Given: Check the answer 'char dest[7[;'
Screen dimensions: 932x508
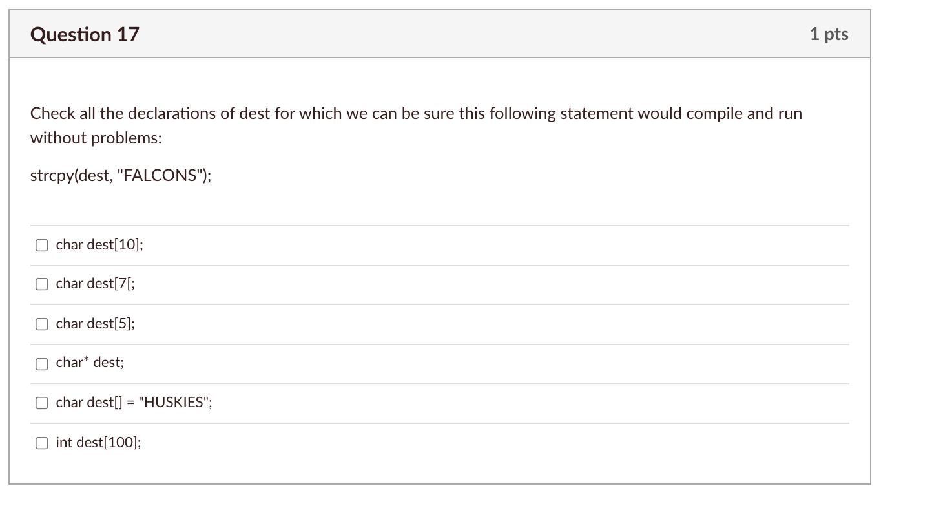Looking at the screenshot, I should tap(41, 284).
